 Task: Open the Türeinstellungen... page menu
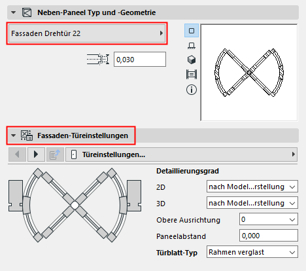181,154
